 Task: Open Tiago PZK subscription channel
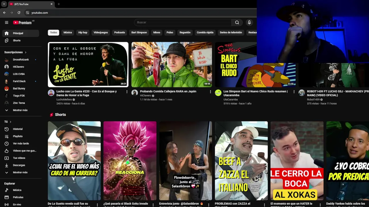coord(20,96)
